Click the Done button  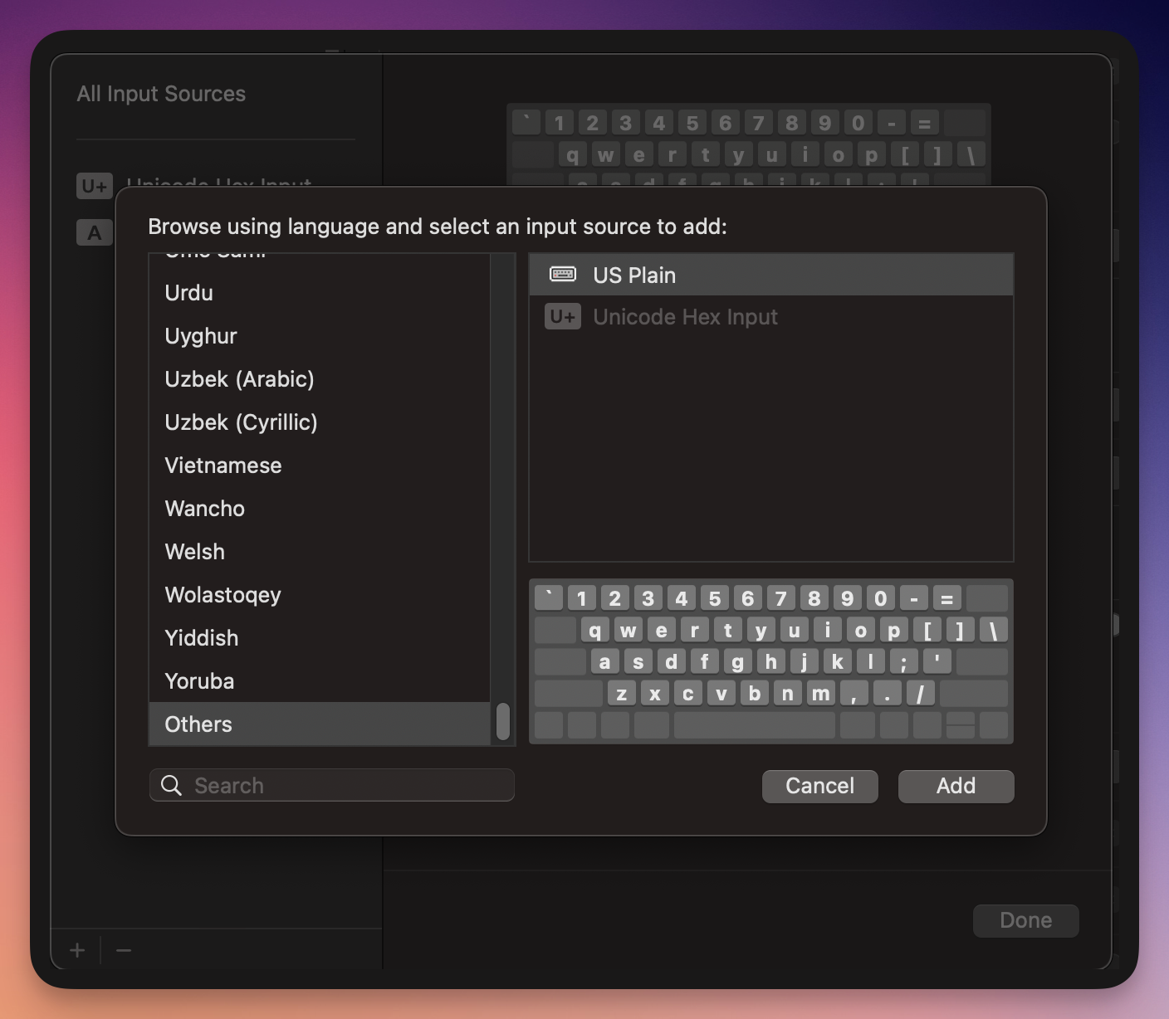[x=1025, y=920]
